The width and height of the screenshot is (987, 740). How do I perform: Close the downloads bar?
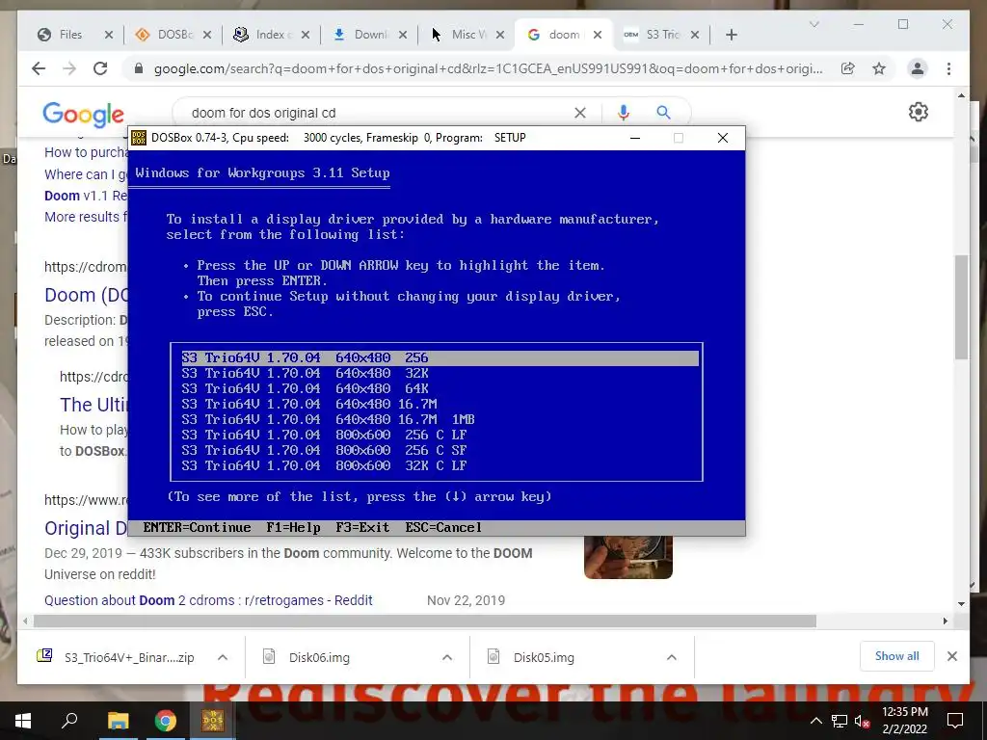pyautogui.click(x=951, y=656)
